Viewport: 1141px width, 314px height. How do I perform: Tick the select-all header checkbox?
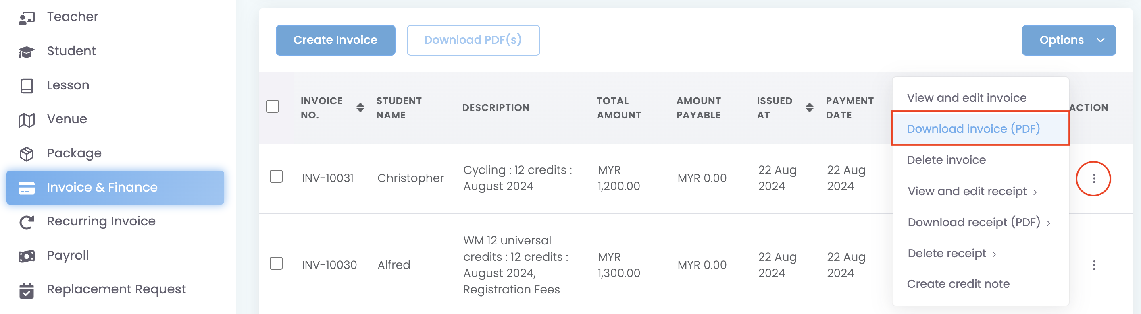[x=273, y=107]
